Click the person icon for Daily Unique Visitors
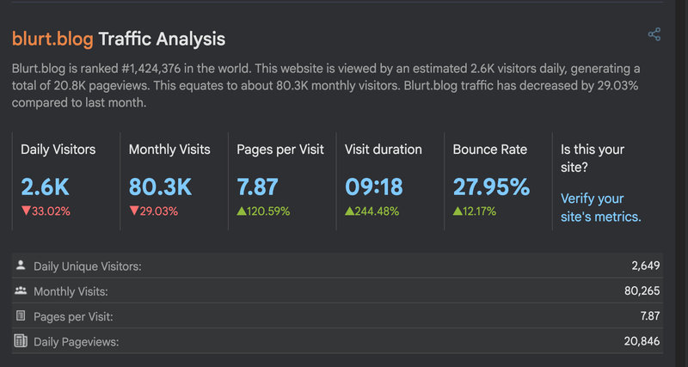 (20, 265)
